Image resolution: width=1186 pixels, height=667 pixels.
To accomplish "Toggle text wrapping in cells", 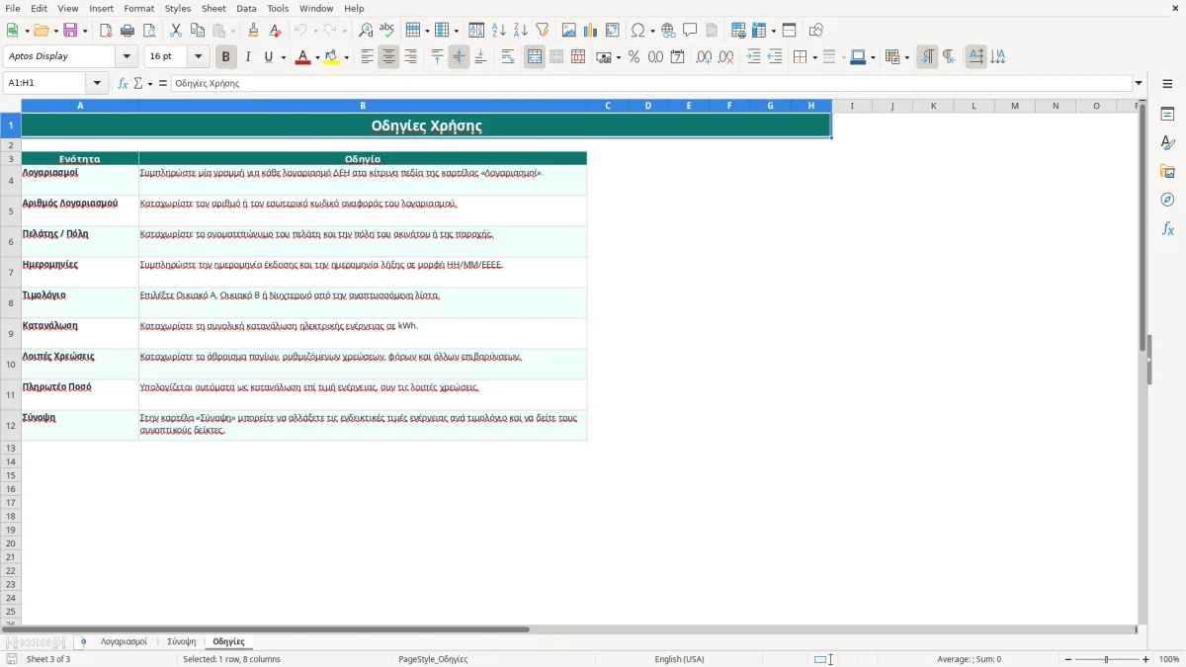I will coord(508,57).
